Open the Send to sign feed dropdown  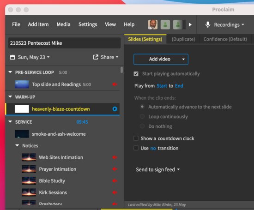click(x=158, y=169)
